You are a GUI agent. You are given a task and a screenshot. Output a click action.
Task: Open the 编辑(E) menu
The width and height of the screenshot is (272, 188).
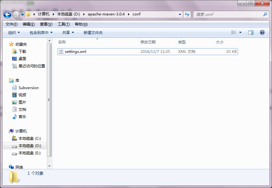point(29,24)
